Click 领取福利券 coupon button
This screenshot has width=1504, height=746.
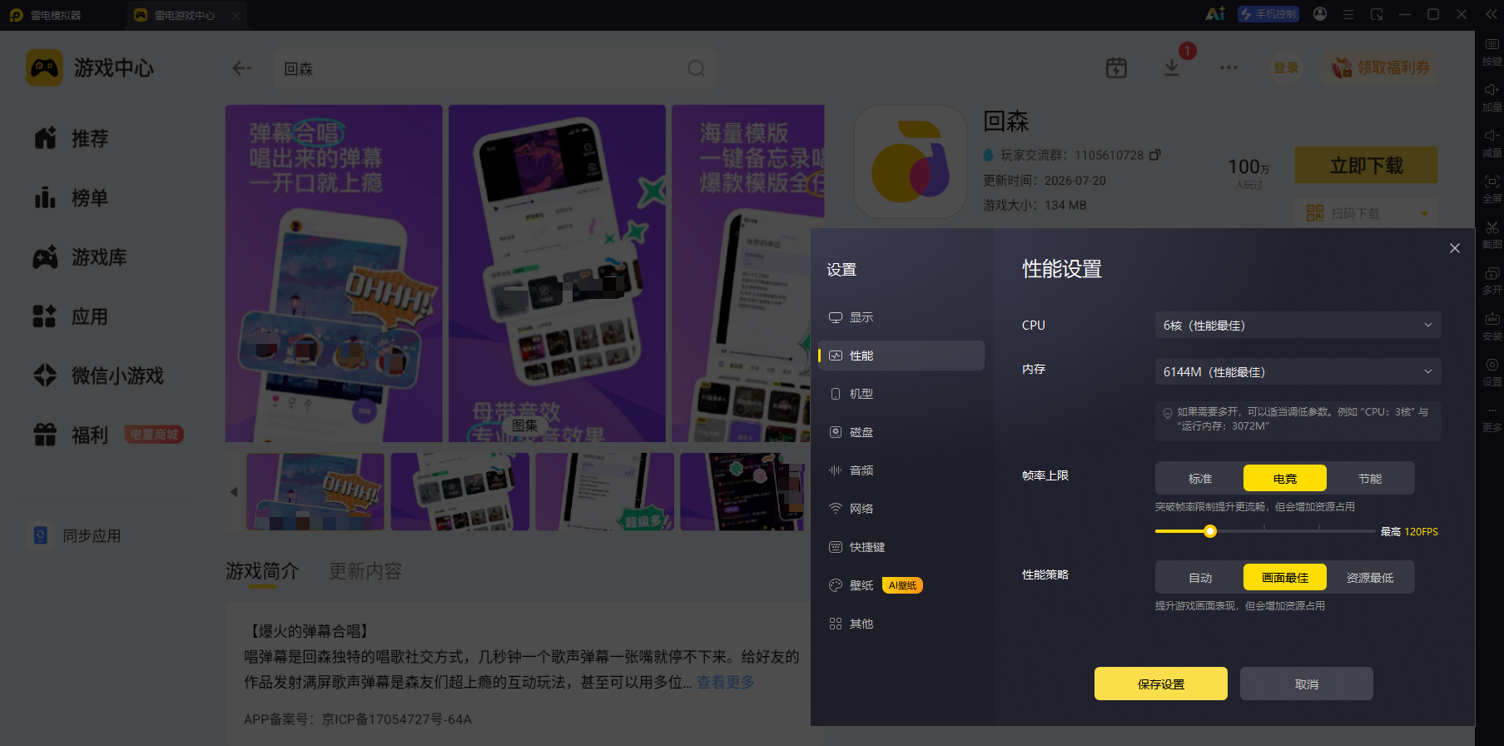click(1380, 67)
